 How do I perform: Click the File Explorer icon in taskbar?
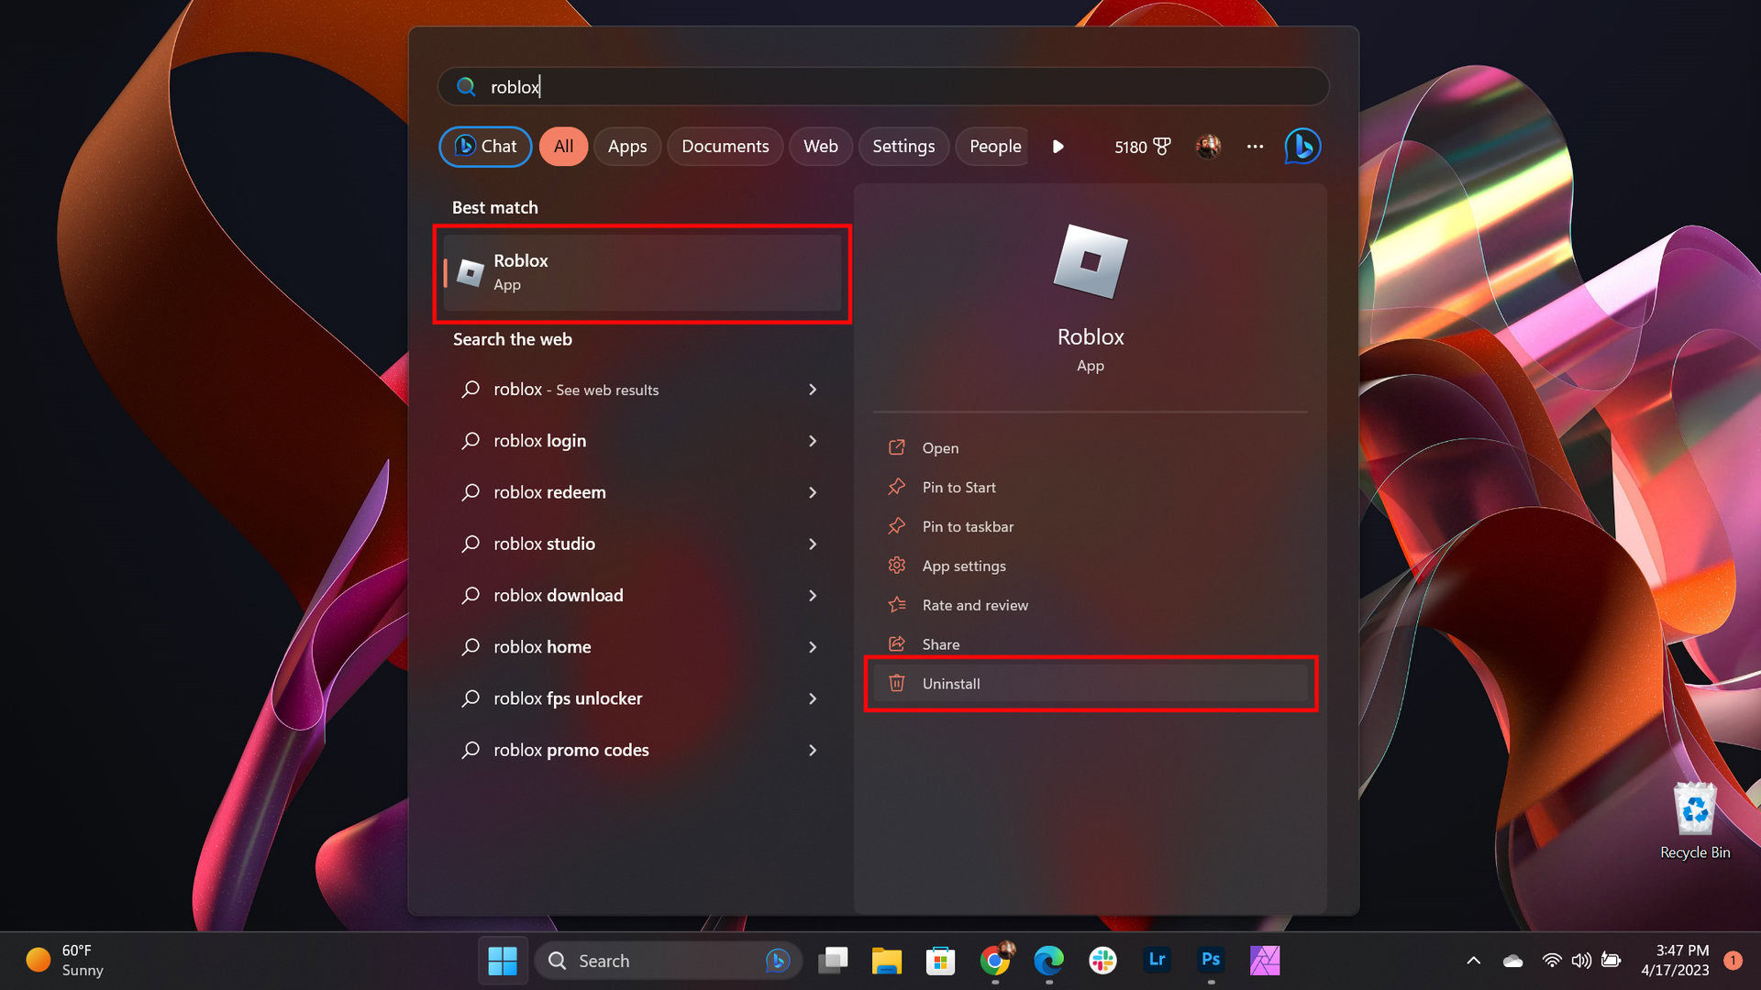point(887,960)
